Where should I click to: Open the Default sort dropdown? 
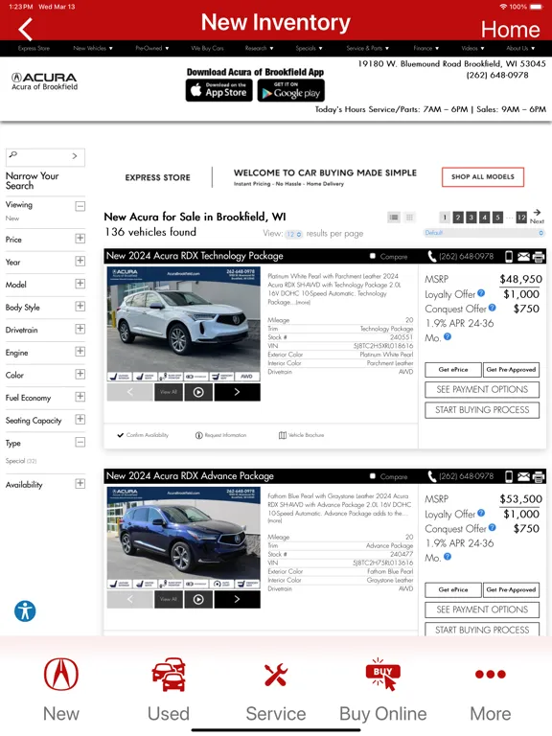(x=483, y=233)
